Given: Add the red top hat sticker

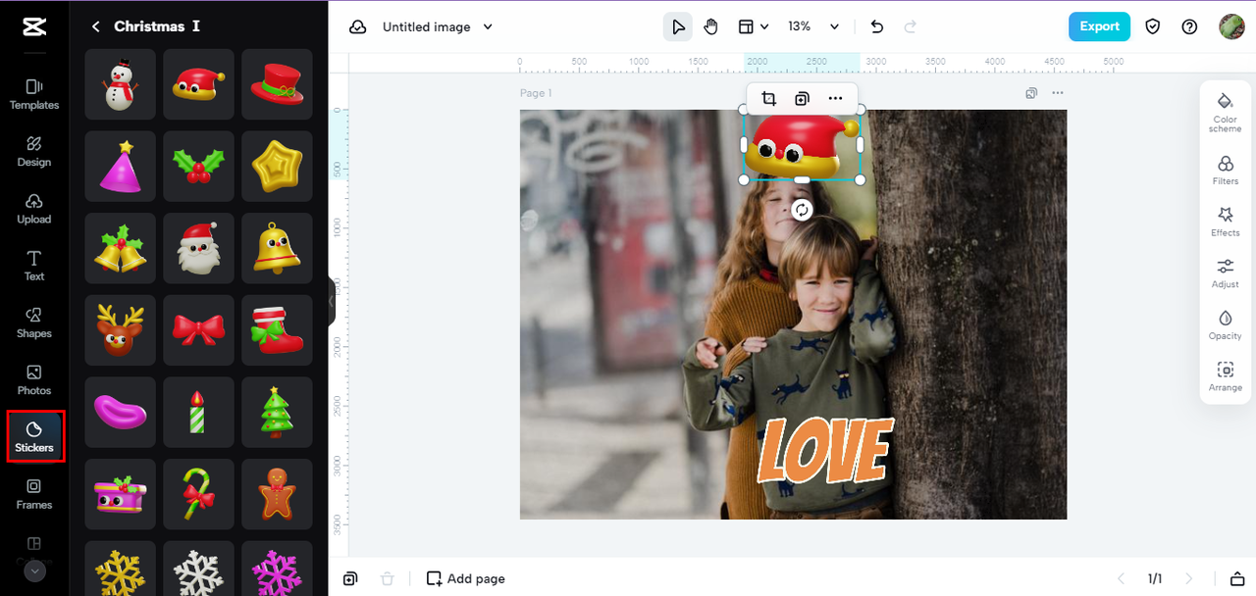Looking at the screenshot, I should 278,84.
